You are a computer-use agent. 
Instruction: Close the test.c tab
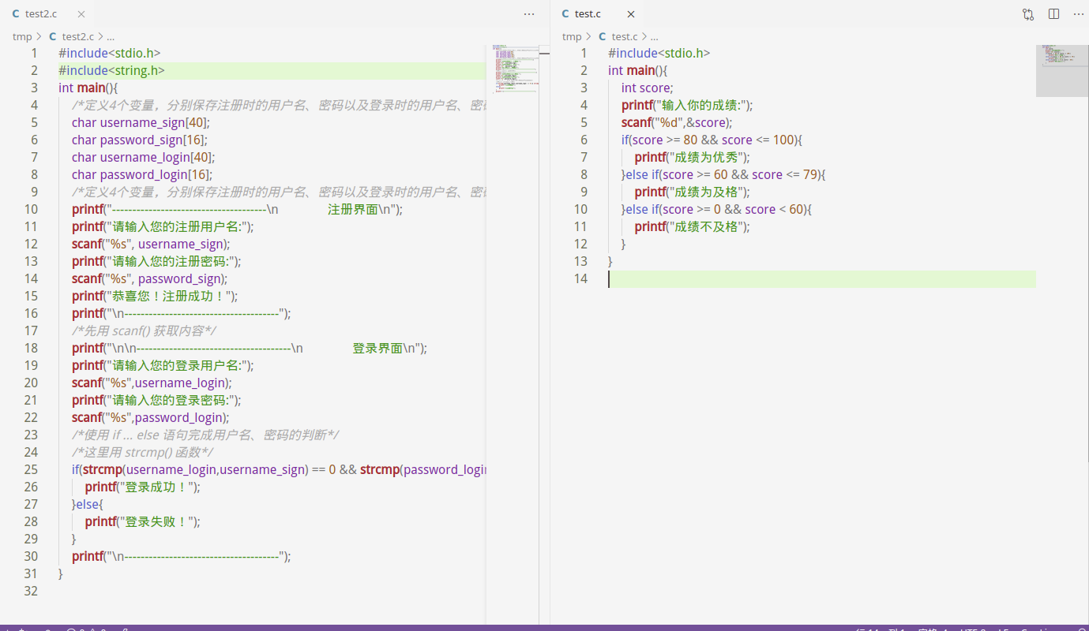[x=629, y=13]
